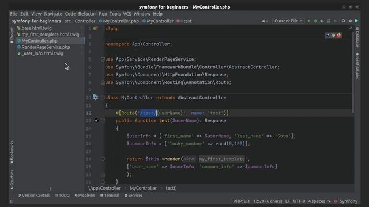Open the Edit menu
This screenshot has width=369, height=207.
(x=24, y=14)
